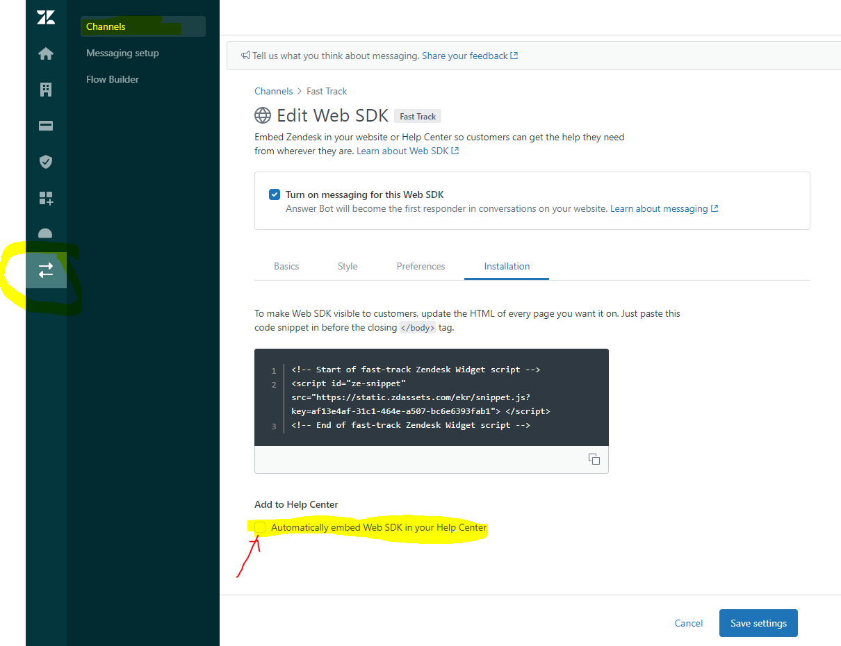Click the Cancel link
The image size is (841, 646).
(688, 623)
